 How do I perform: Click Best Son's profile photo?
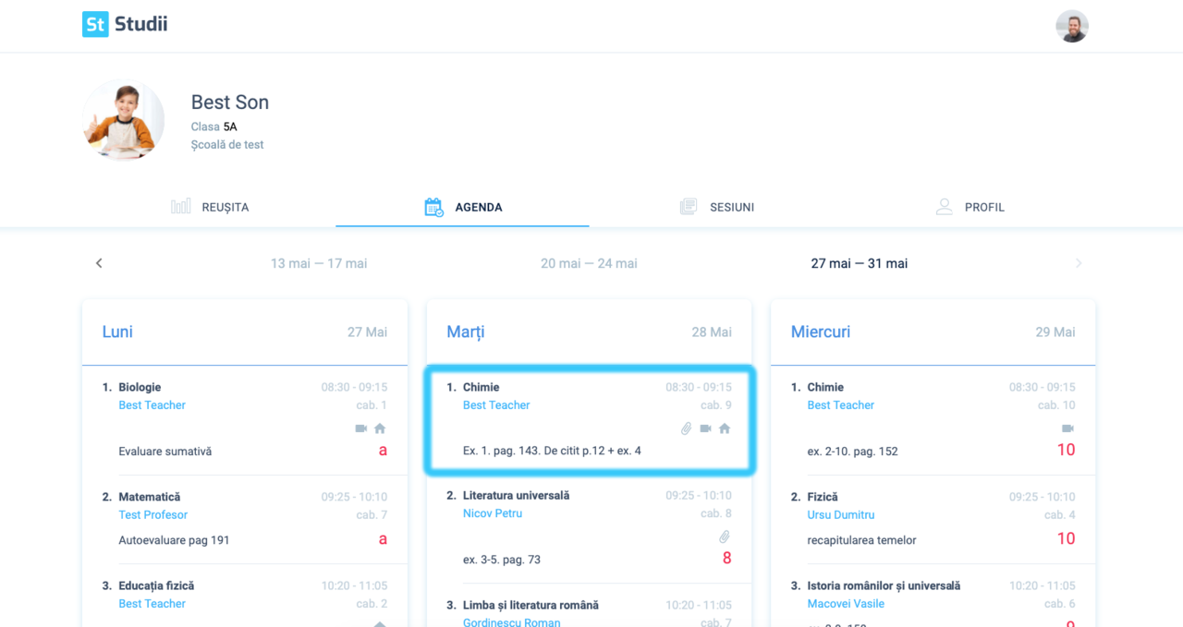click(124, 120)
